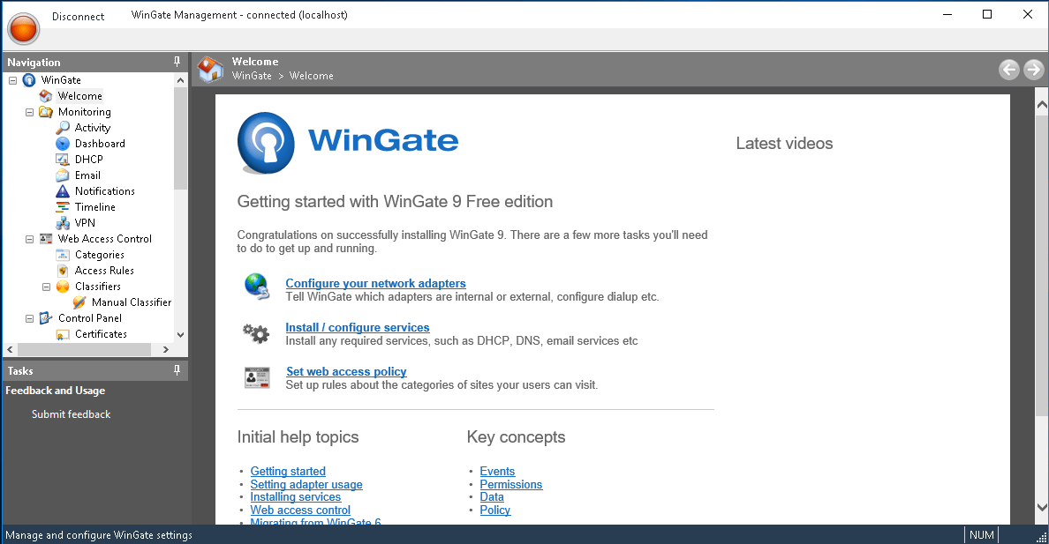Click navigation tree left scroll arrow
The width and height of the screenshot is (1049, 544).
[10, 349]
